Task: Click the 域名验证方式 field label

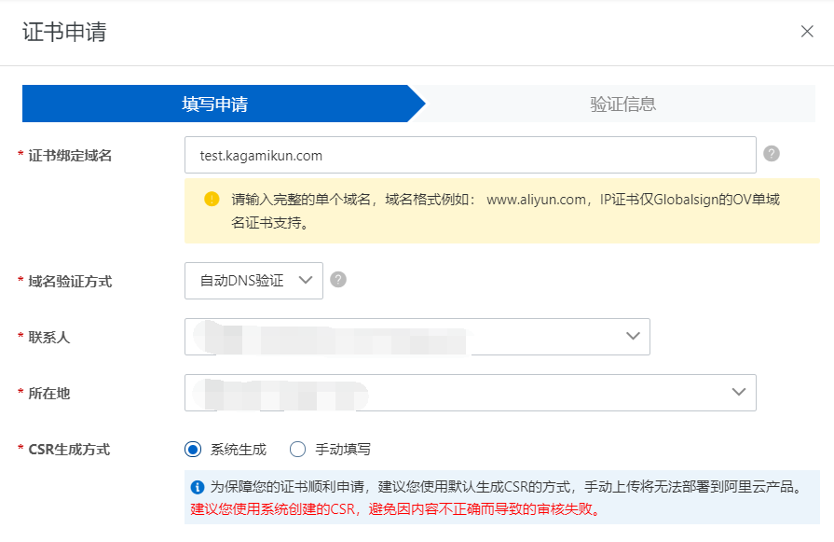Action: tap(70, 281)
